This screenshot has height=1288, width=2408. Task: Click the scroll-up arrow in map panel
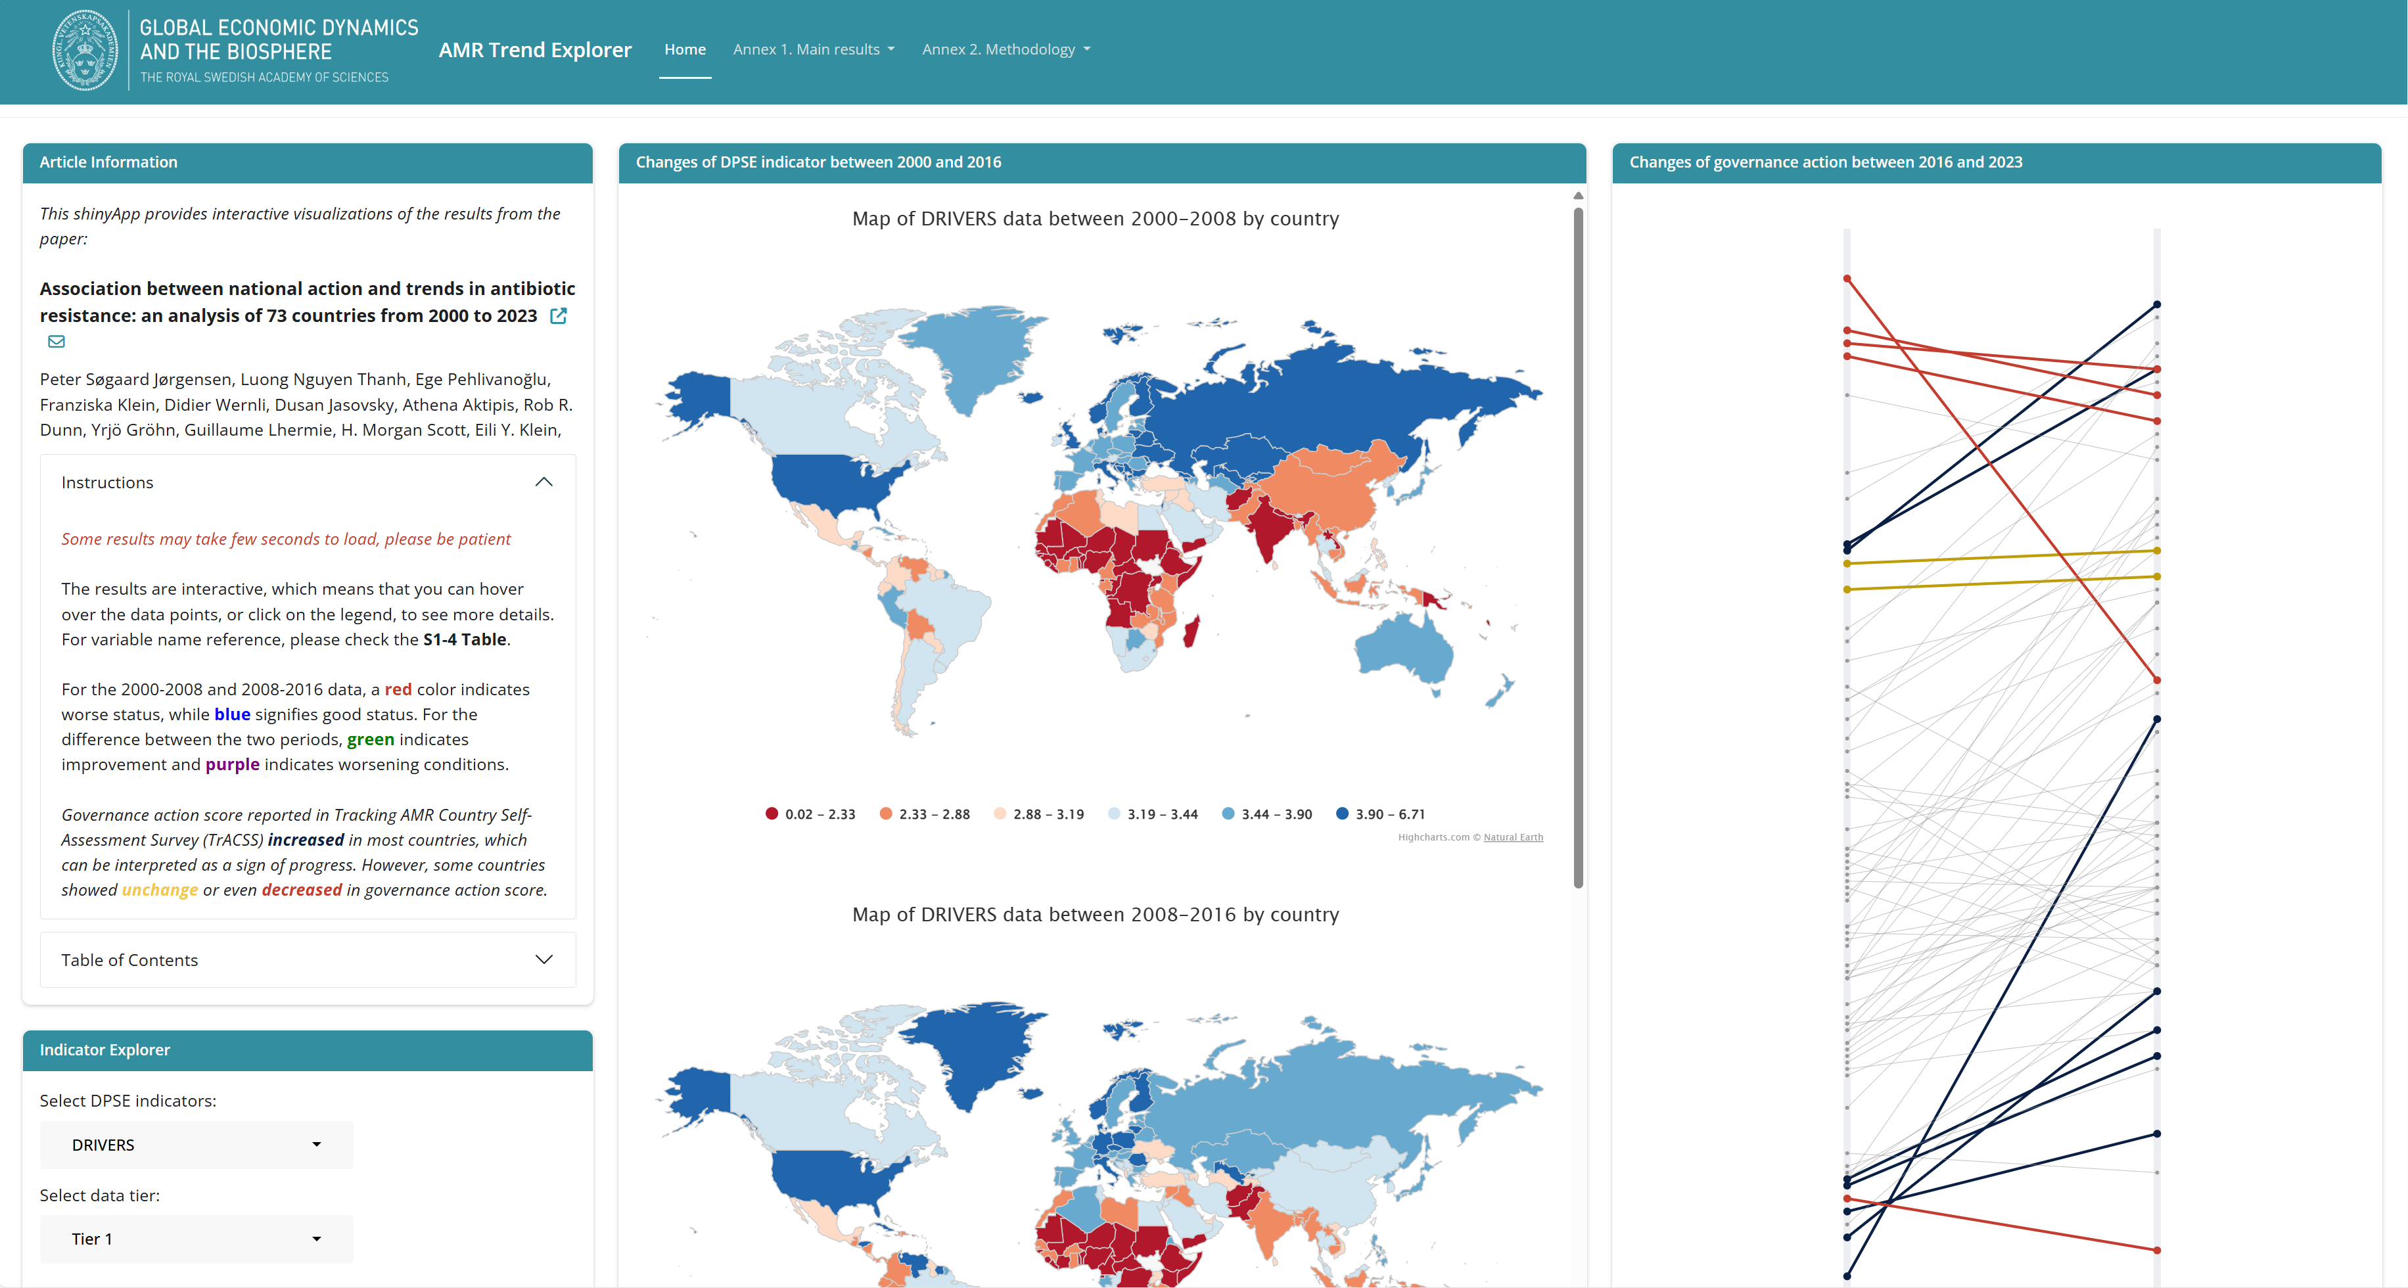(x=1578, y=196)
